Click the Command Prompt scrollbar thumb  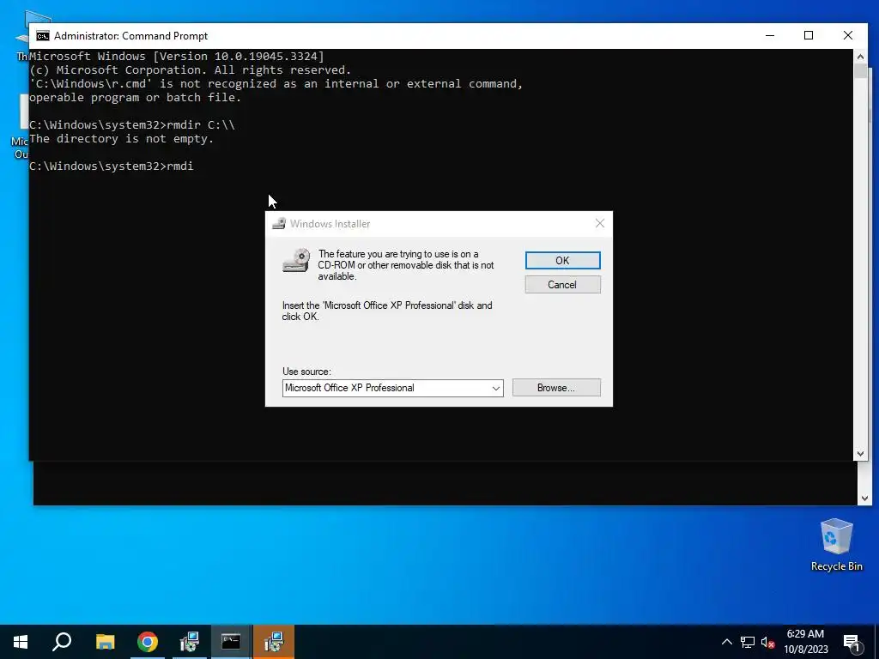(x=860, y=71)
